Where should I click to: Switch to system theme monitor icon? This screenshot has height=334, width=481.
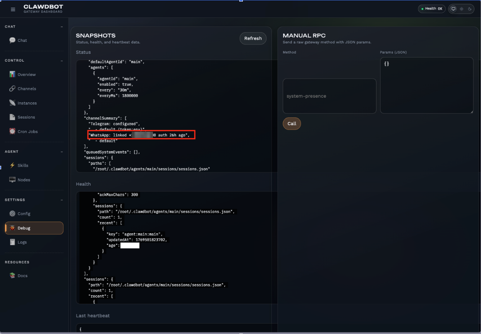454,9
